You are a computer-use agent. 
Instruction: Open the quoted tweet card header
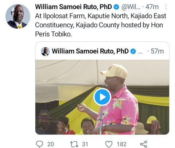(102, 51)
